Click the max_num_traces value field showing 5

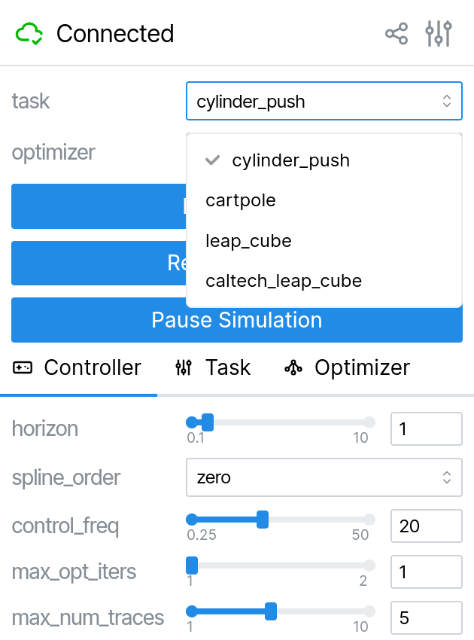[x=427, y=617]
